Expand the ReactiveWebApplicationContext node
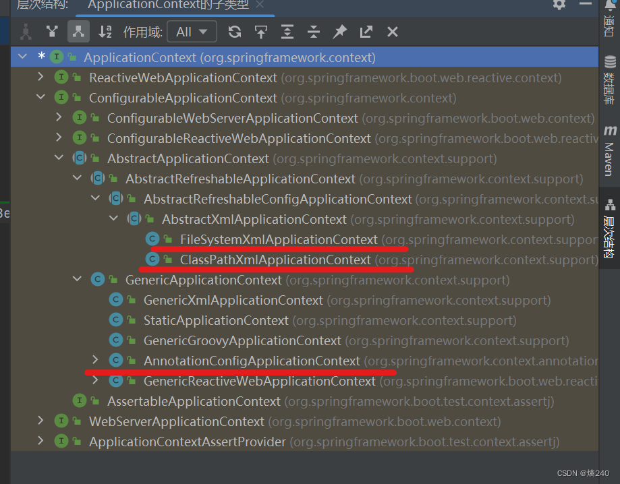Viewport: 620px width, 484px height. pos(39,78)
